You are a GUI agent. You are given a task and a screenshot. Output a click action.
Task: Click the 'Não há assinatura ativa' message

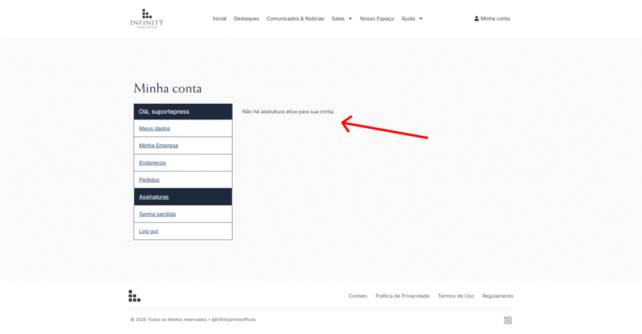coord(288,111)
